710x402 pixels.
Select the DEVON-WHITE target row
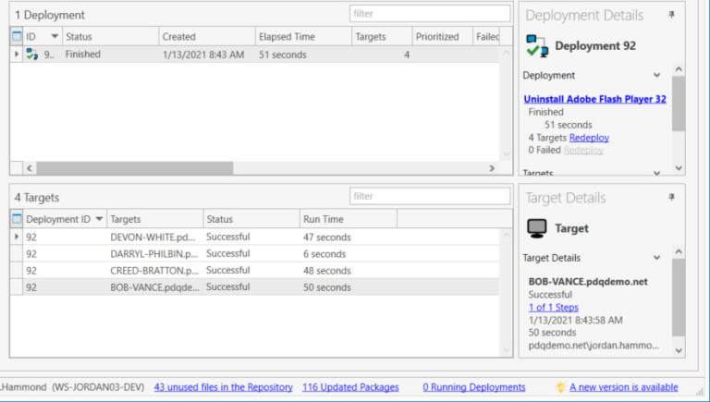pos(254,237)
